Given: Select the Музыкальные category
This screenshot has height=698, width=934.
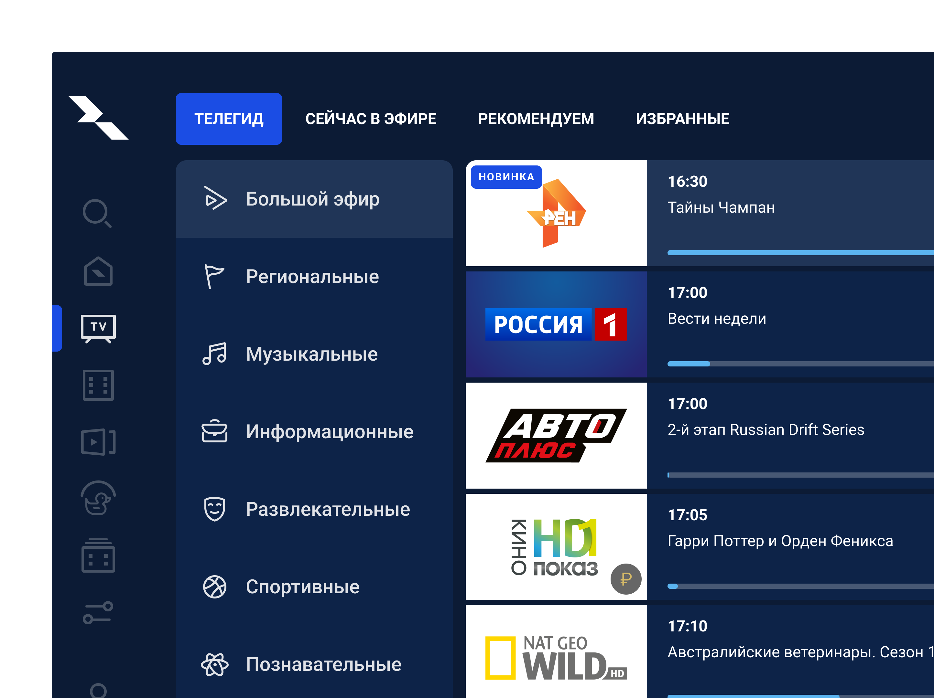Looking at the screenshot, I should point(314,354).
